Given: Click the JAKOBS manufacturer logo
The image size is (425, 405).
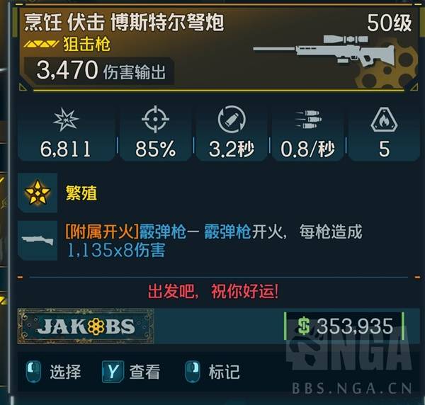Looking at the screenshot, I should (86, 326).
